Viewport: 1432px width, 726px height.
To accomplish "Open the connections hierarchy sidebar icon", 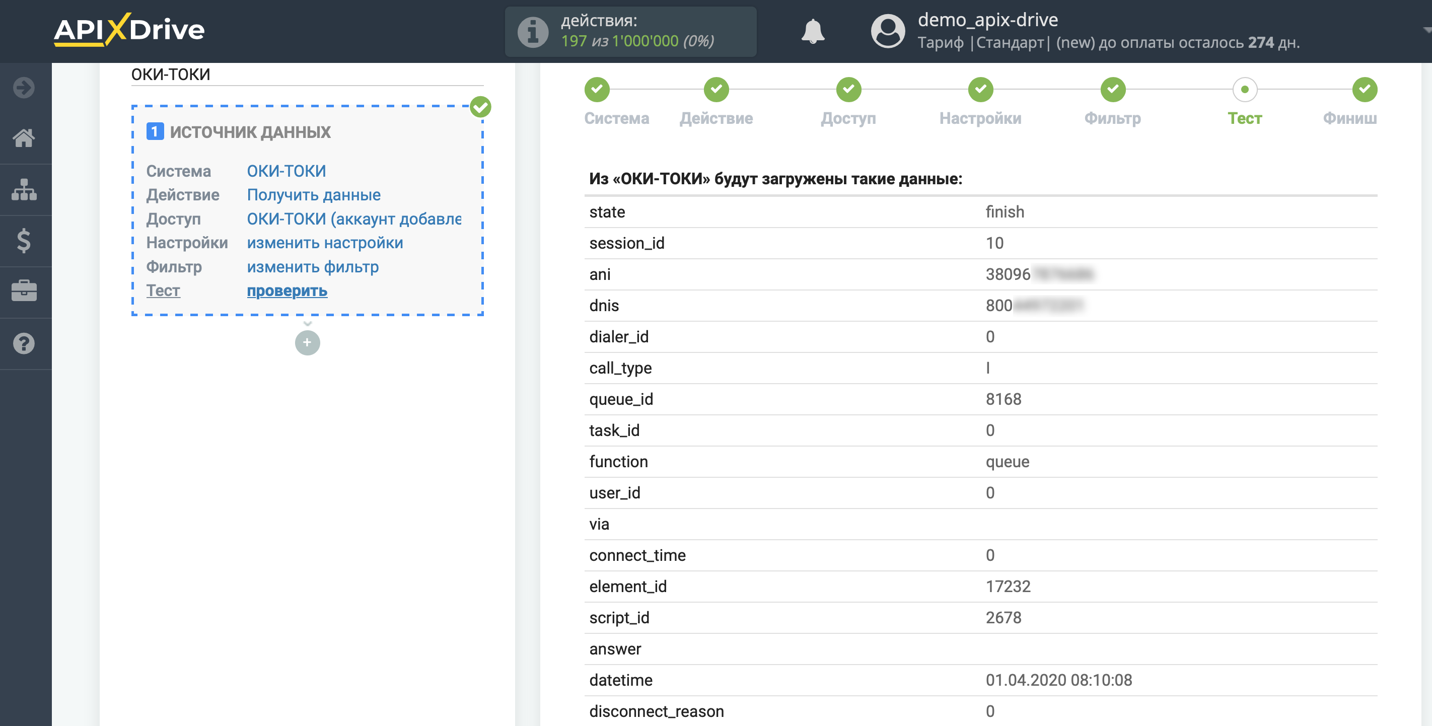I will coord(24,190).
